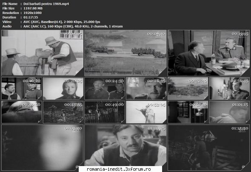This screenshot has height=172, width=251.
Task: Choose the frame at 00:57:10
Action: coord(188,112)
